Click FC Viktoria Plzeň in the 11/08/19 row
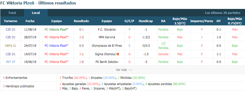 click(x=56, y=29)
